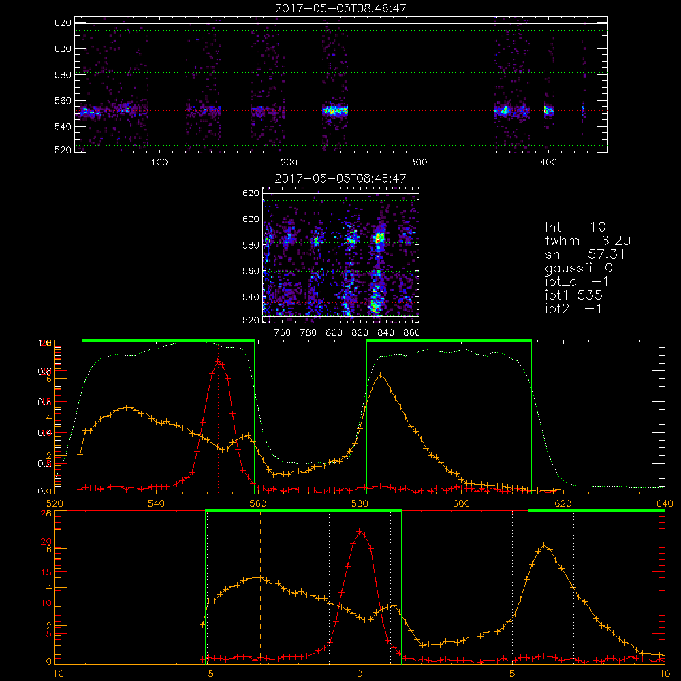Click x-axis label -10 of bottom plot

click(x=54, y=674)
